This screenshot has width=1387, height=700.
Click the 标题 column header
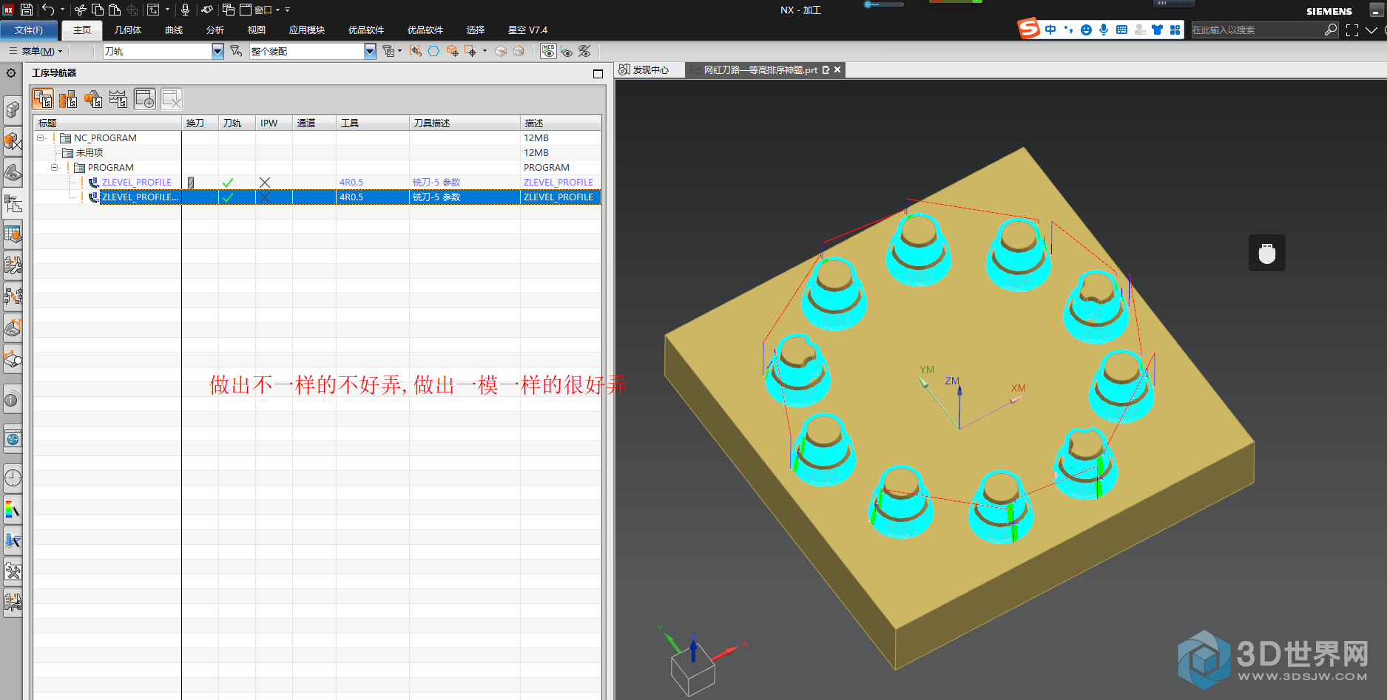tap(108, 123)
